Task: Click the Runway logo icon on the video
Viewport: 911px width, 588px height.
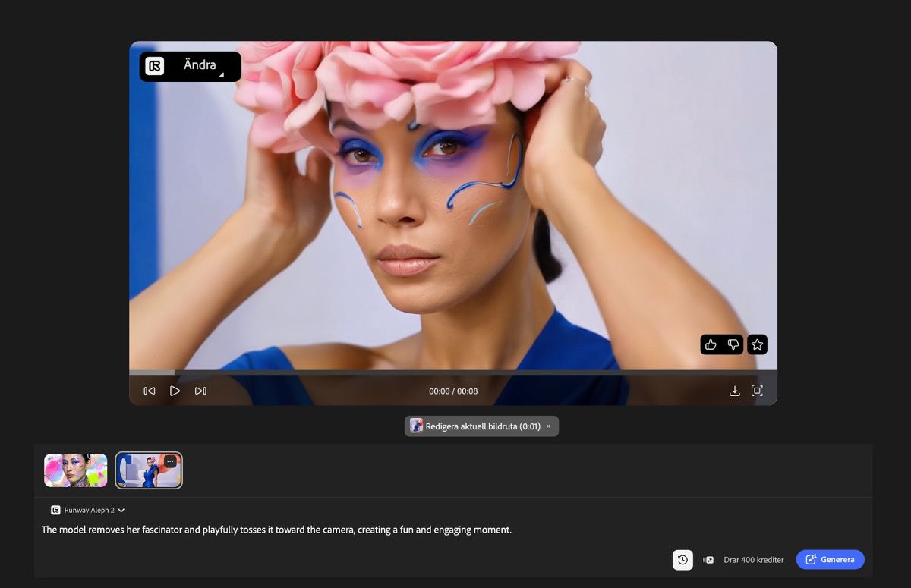Action: 155,66
